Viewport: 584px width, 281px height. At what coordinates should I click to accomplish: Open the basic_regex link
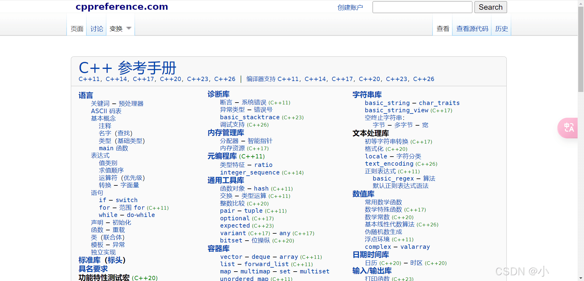(393, 178)
